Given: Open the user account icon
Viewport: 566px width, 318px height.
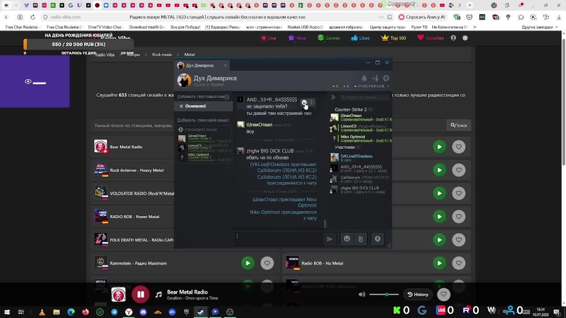Looking at the screenshot, I should click(453, 38).
